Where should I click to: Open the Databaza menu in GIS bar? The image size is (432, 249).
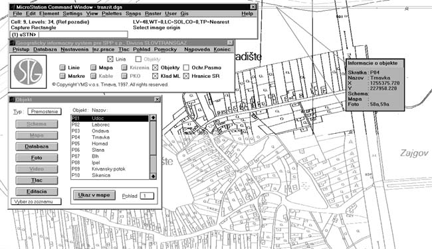point(45,49)
